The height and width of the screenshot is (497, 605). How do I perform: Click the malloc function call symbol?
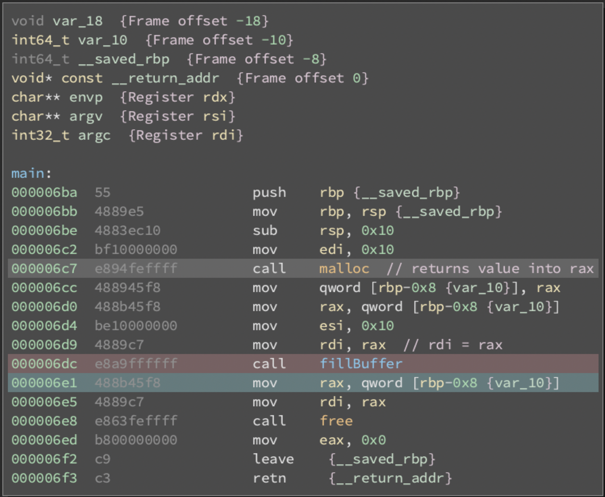click(344, 269)
